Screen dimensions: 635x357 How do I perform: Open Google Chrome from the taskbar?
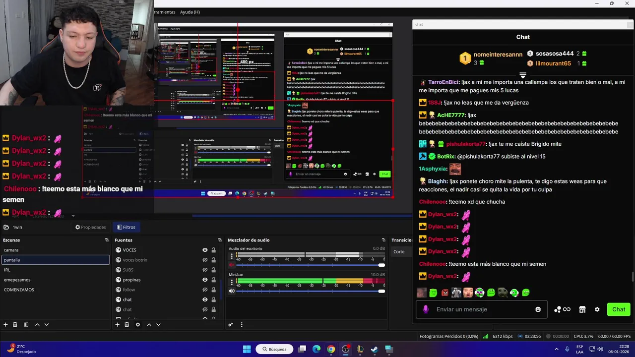(x=331, y=349)
